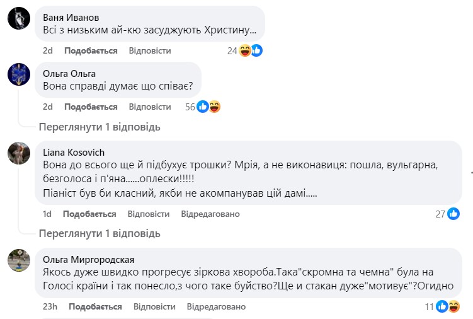The height and width of the screenshot is (319, 473).
Task: Reply to Ваня Иванов's comment
Action: (150, 50)
